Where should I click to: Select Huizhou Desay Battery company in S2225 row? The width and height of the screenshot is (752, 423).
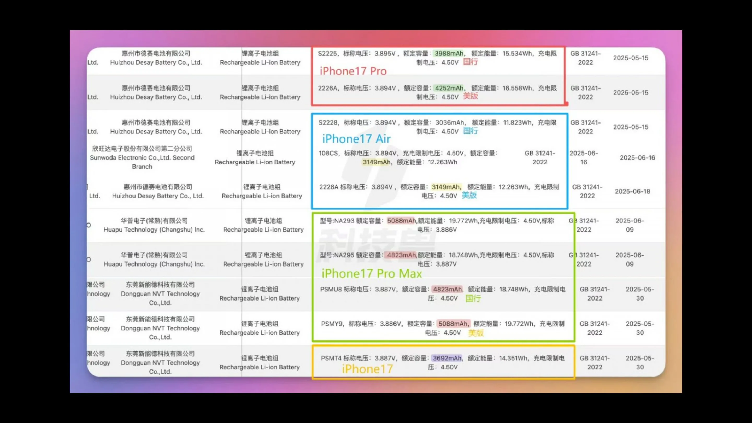coord(156,58)
